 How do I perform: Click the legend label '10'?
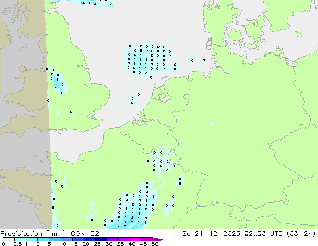coord(63,244)
